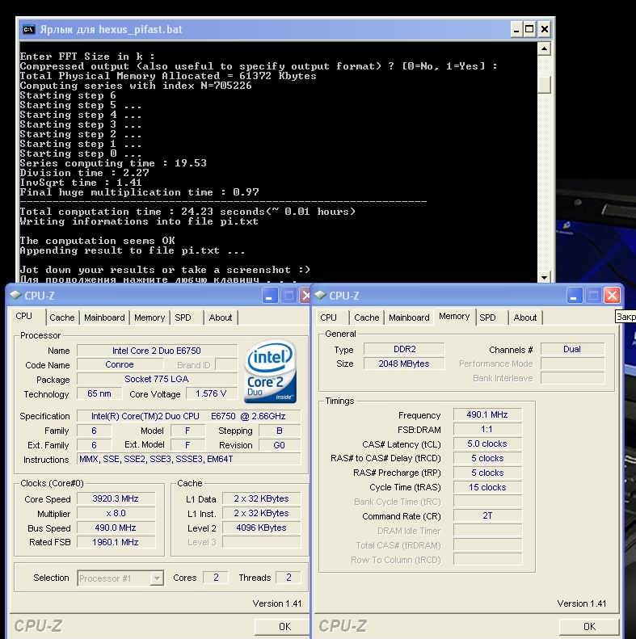Close the right CPU-Z window
The height and width of the screenshot is (639, 636).
pos(612,296)
